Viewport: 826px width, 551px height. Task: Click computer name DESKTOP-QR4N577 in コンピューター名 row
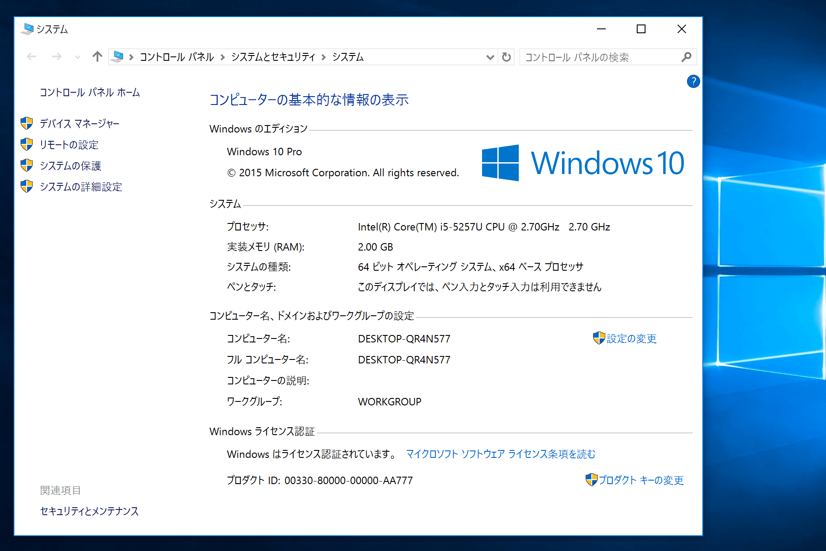point(404,339)
